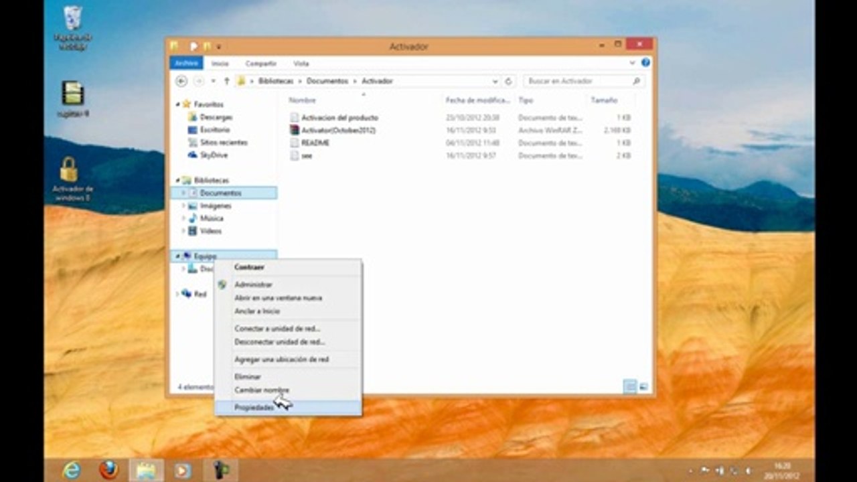Select the Activacion del producto file
Screen dimensions: 857x482
pos(339,117)
